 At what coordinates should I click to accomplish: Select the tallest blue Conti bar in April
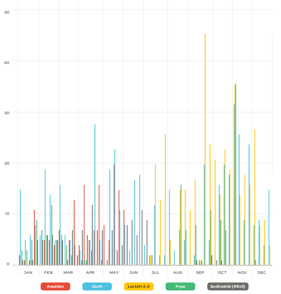(95, 195)
